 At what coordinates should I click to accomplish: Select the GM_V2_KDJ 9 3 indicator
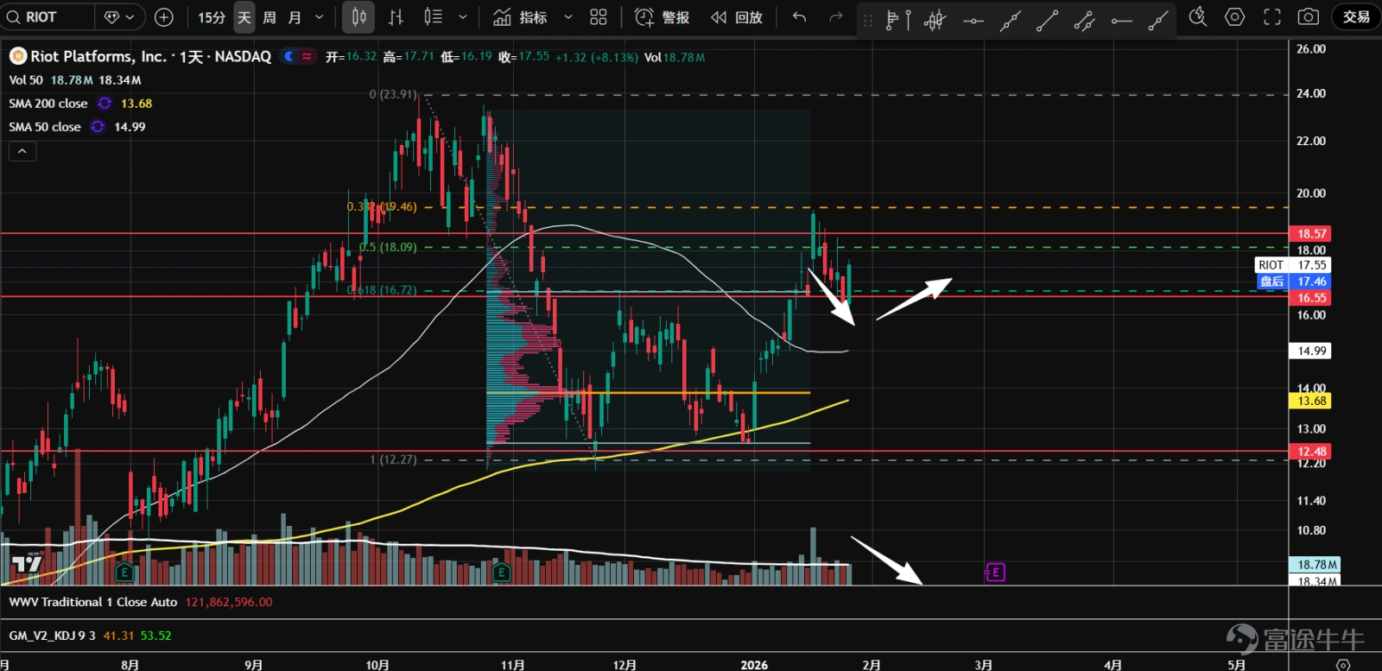(x=52, y=636)
